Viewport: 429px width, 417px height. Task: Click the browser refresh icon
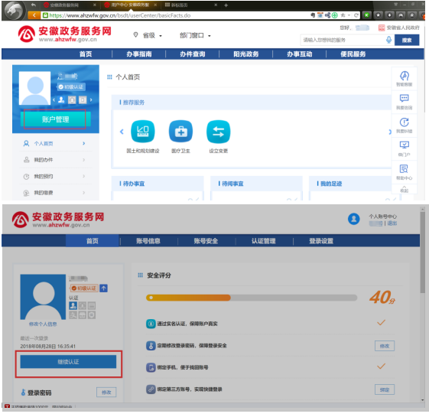pyautogui.click(x=356, y=15)
